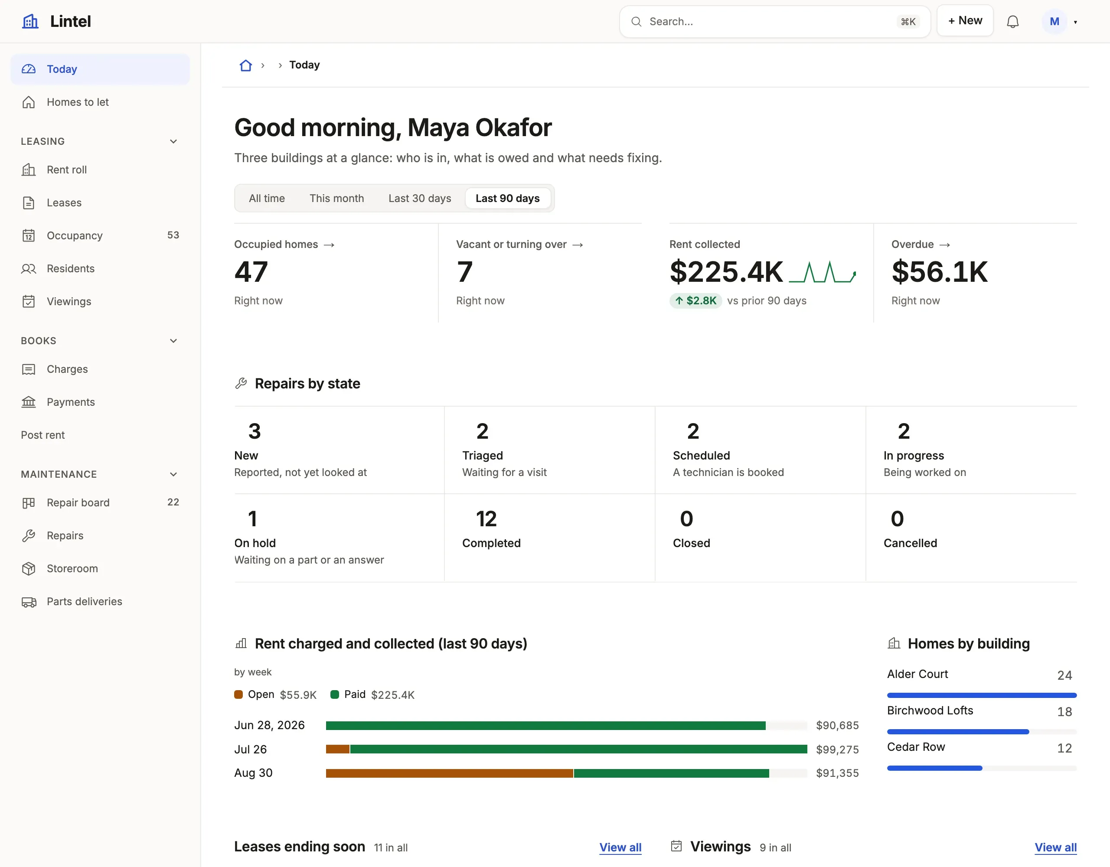Click the M user avatar

click(x=1054, y=21)
